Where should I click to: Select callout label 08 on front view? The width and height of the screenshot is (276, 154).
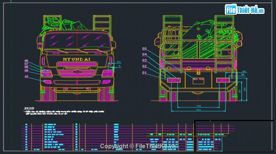click(26, 67)
